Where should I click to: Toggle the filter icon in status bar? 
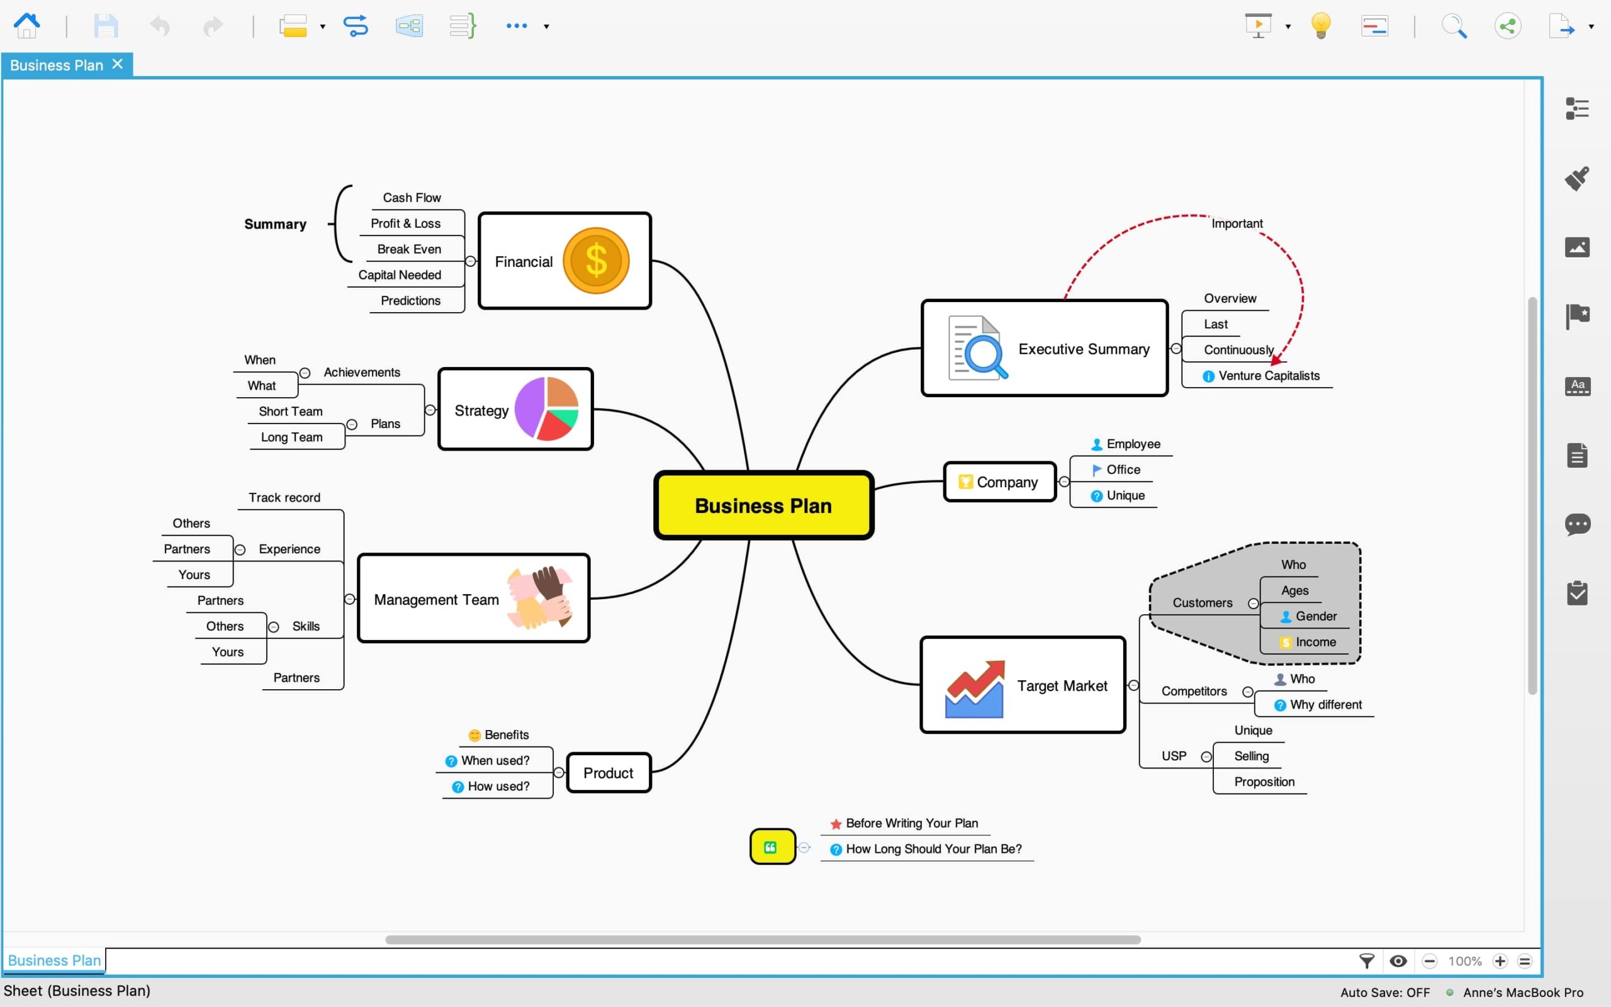1366,960
